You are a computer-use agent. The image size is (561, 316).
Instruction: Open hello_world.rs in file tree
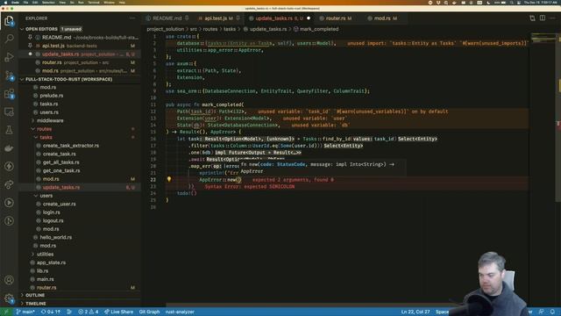56,237
